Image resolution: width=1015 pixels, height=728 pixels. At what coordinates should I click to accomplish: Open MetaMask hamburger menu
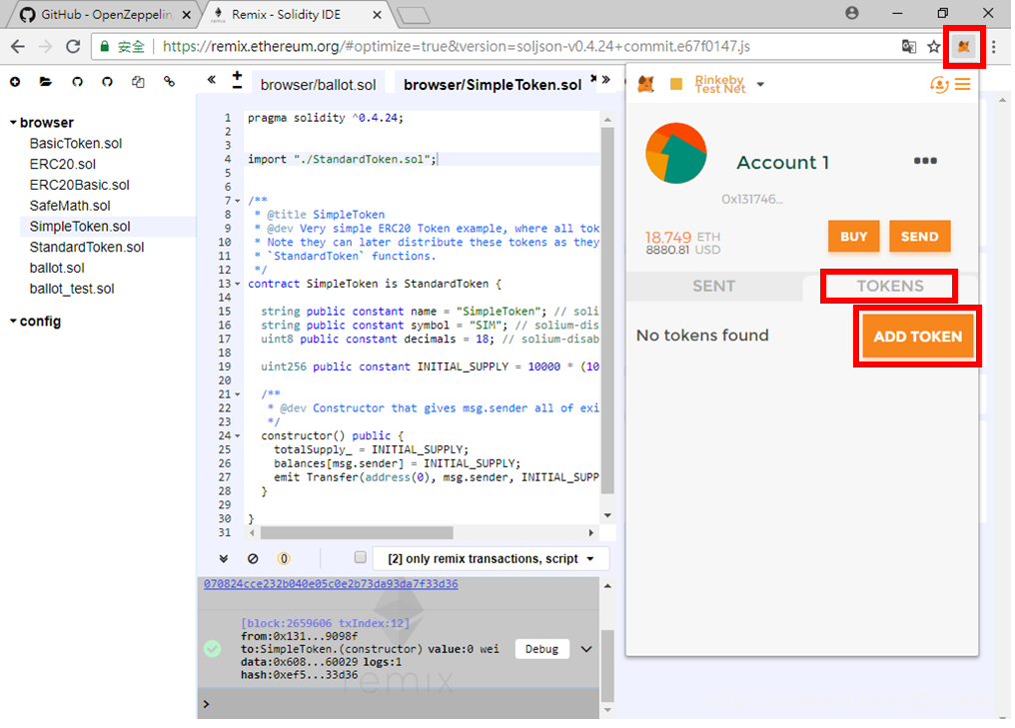tap(963, 84)
